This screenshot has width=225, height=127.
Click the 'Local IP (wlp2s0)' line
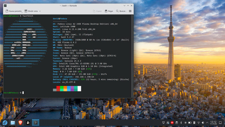[73, 77]
